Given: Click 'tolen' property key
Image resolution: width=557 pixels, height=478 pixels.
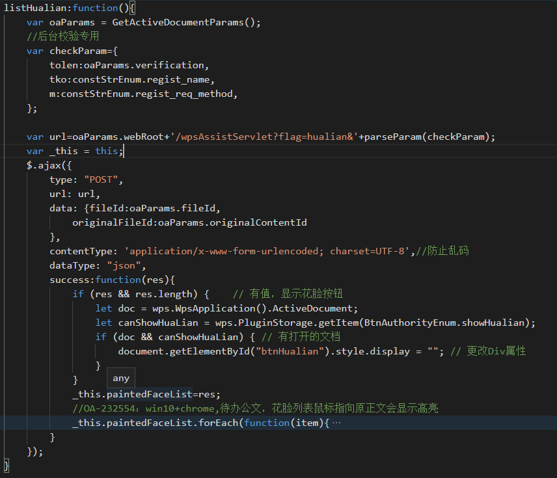Looking at the screenshot, I should (64, 65).
